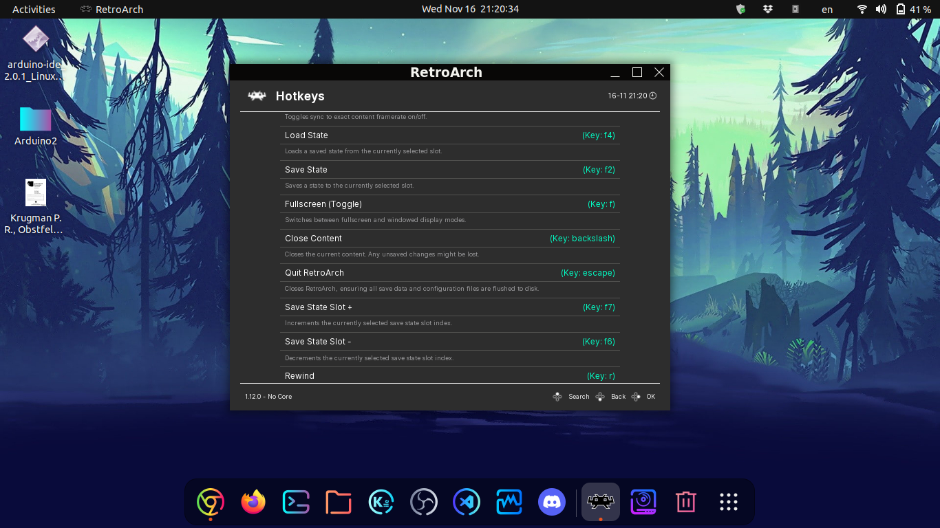
Task: Open OBS Studio from the dock
Action: [x=423, y=502]
